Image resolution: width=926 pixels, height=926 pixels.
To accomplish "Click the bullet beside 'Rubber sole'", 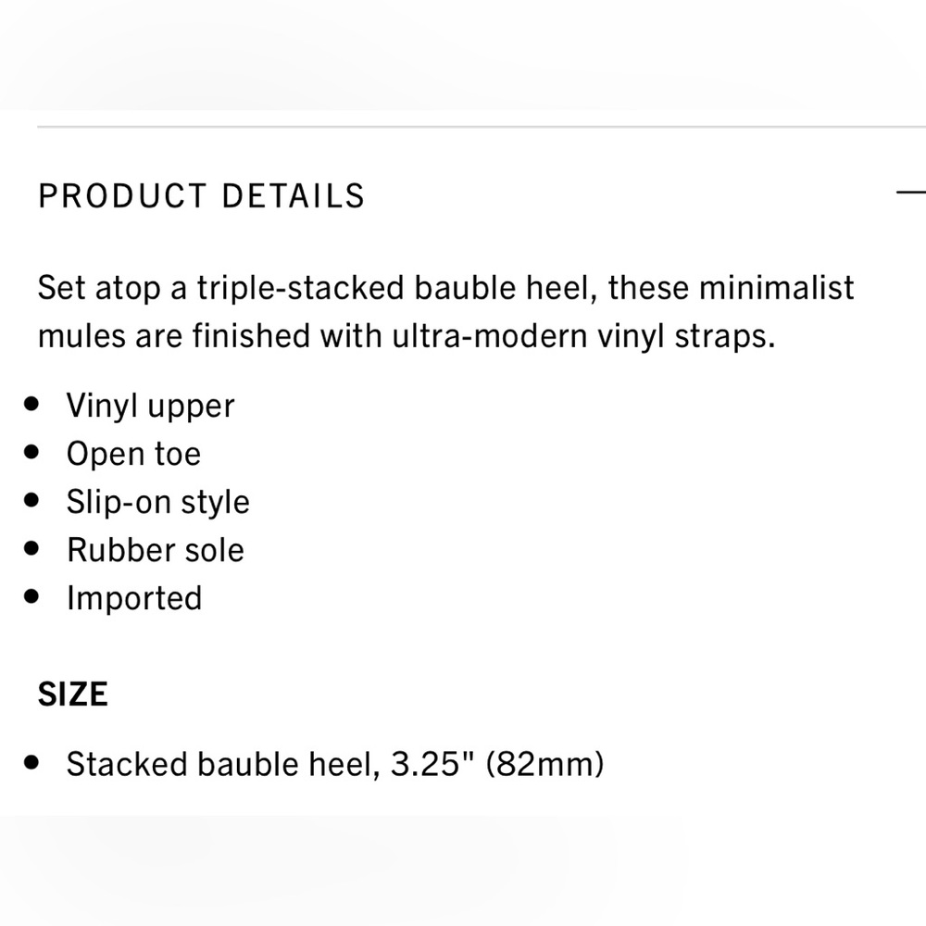I will [33, 549].
